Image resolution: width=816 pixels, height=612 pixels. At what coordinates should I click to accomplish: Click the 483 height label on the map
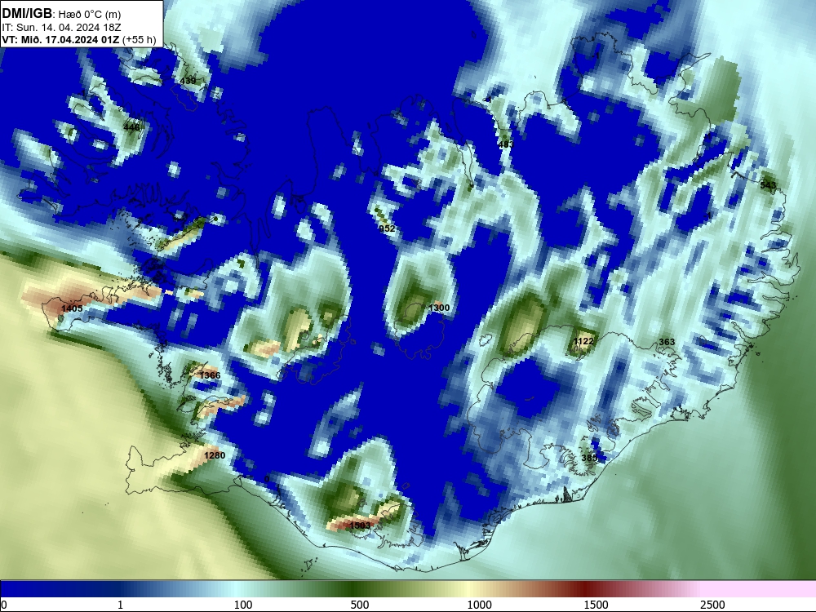506,144
